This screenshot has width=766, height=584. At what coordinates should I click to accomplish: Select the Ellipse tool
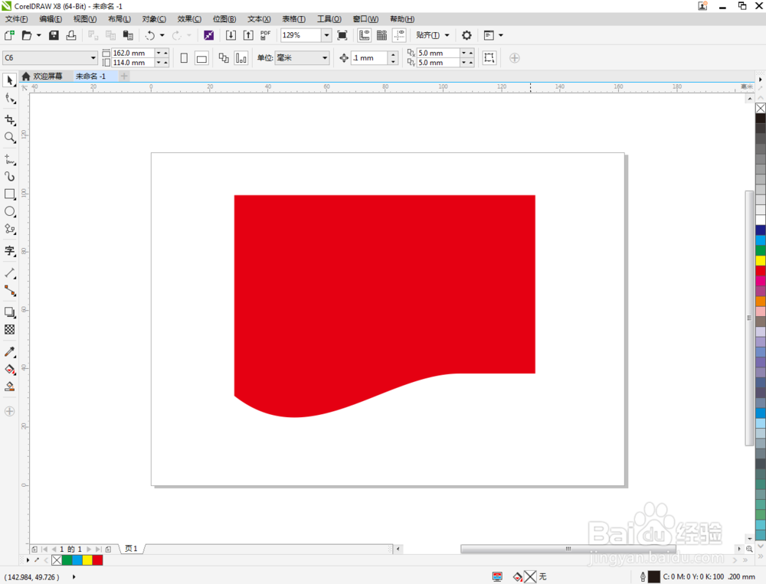[x=10, y=211]
